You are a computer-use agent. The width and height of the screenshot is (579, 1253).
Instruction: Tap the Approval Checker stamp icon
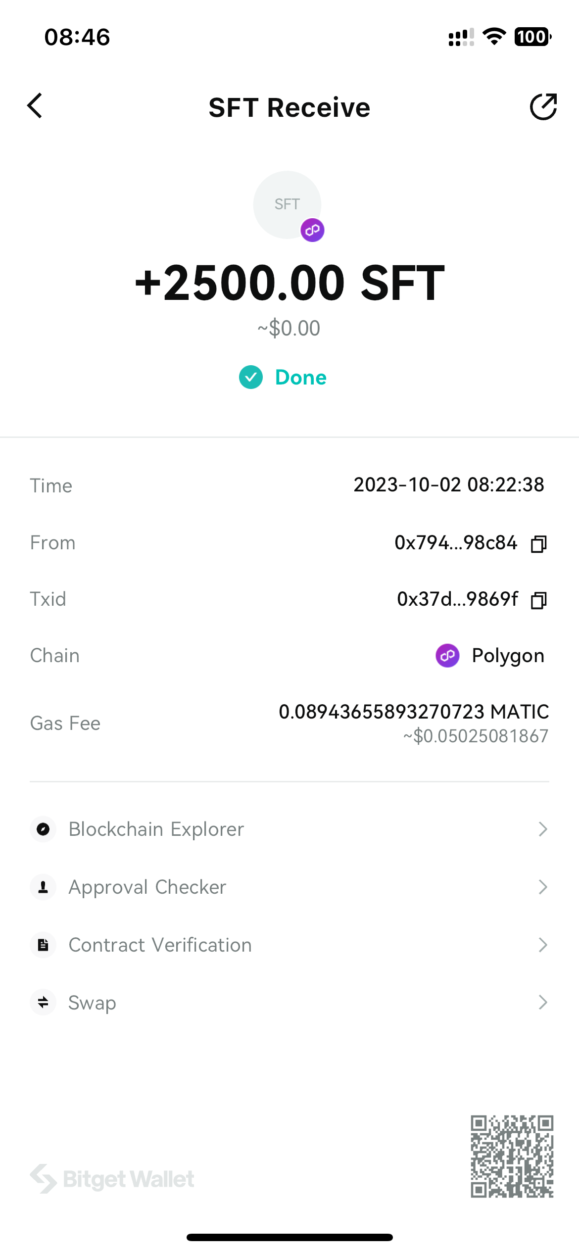43,887
